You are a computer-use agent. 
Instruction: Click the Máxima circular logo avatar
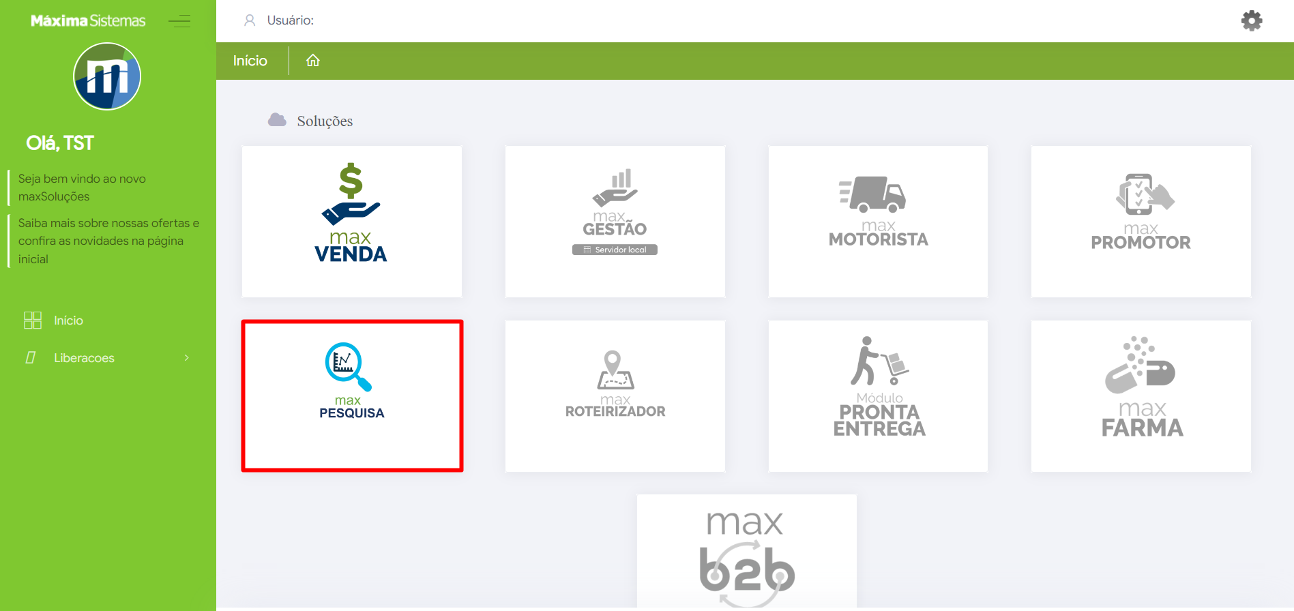pyautogui.click(x=107, y=76)
